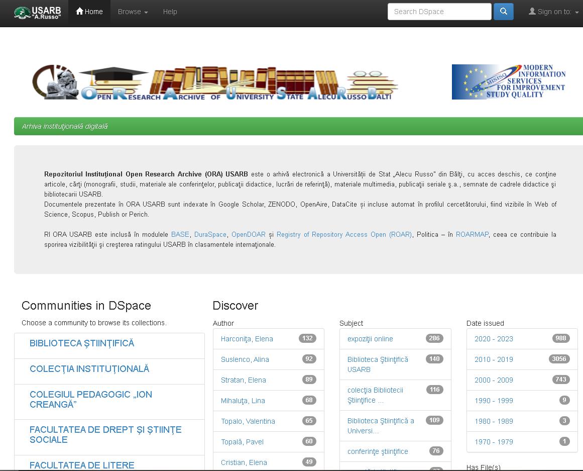Filter date issued 2000 - 2009
The height and width of the screenshot is (471, 583).
[494, 380]
